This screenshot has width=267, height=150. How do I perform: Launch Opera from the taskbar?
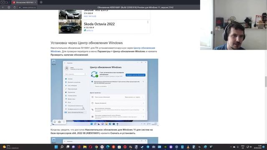(91, 147)
